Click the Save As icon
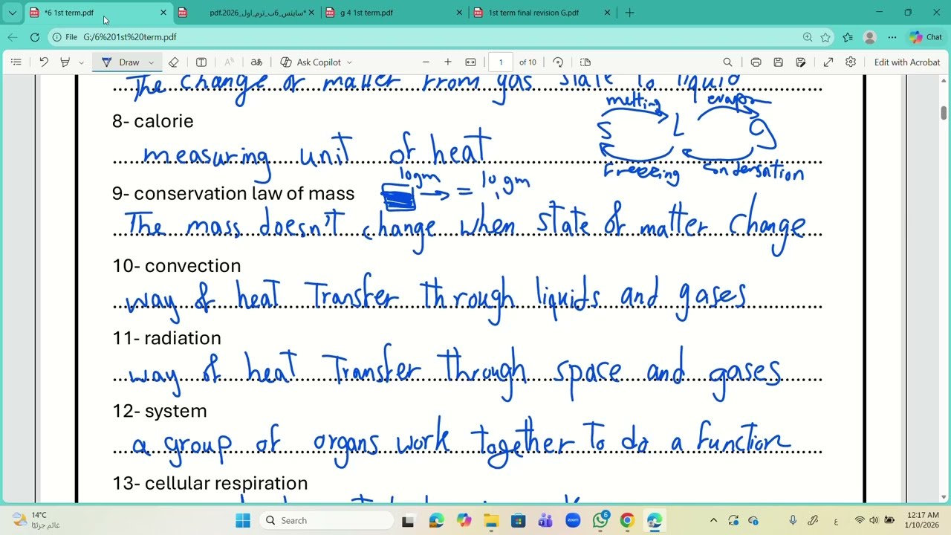This screenshot has width=951, height=535. coord(801,62)
